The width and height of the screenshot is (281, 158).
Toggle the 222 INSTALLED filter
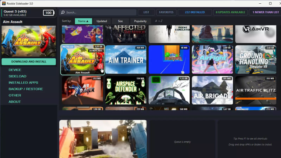(x=195, y=12)
